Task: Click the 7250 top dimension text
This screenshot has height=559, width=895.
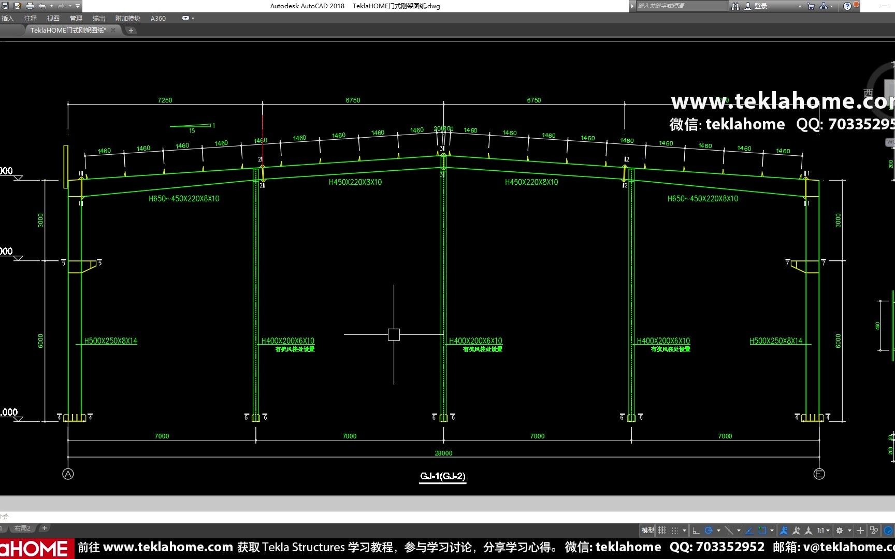Action: coord(165,100)
